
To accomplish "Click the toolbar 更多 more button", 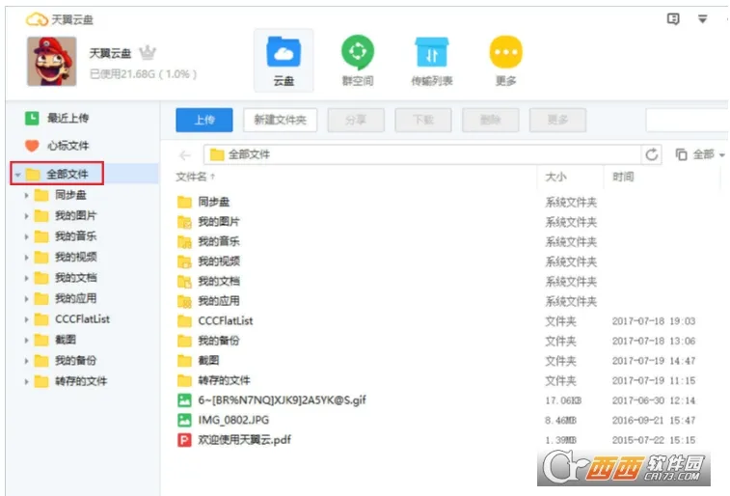I will (x=557, y=121).
